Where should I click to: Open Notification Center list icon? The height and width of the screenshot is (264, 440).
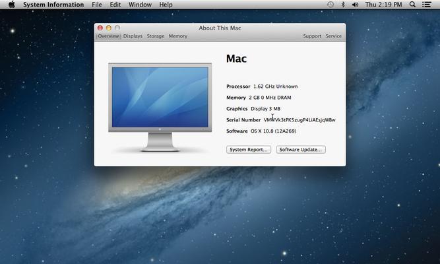[427, 5]
